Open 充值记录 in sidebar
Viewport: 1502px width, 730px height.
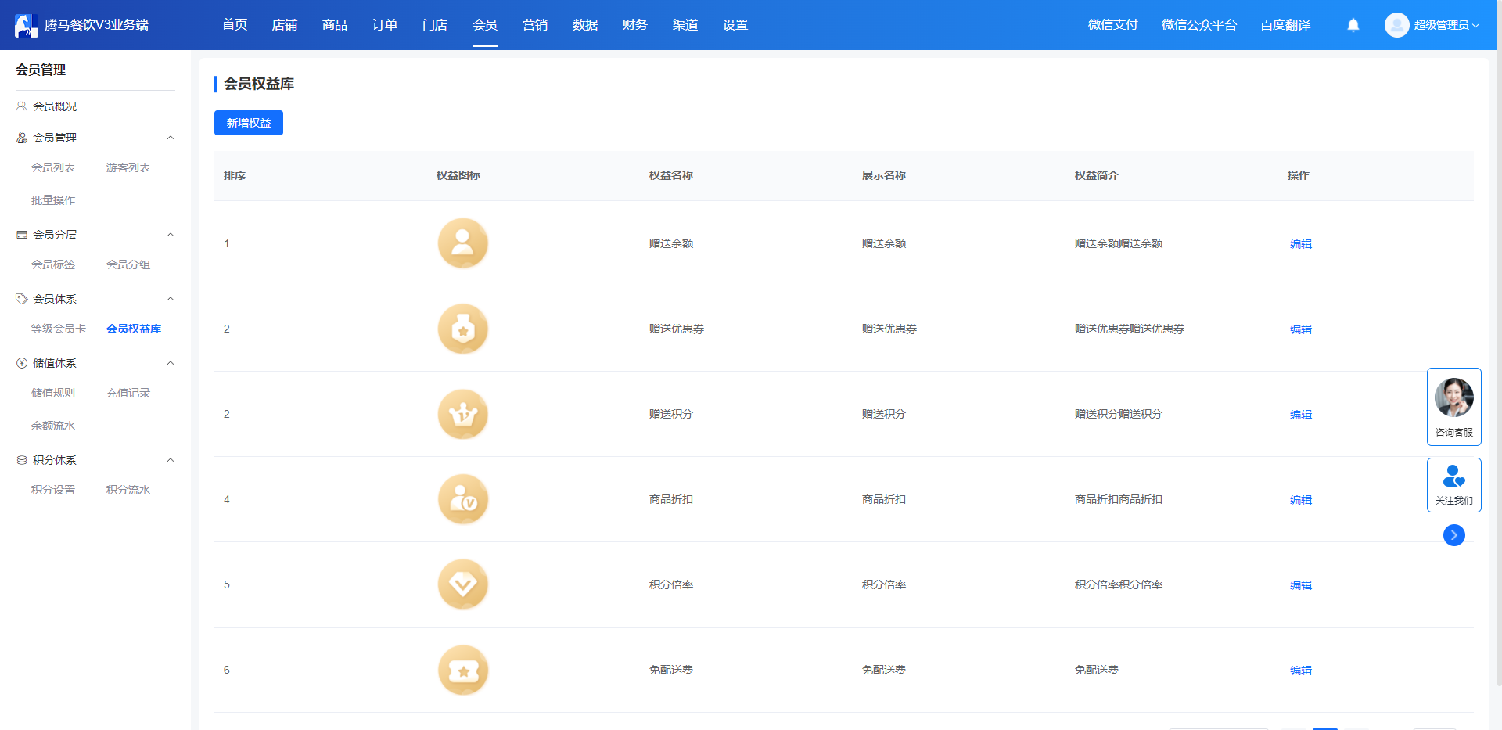[x=128, y=393]
